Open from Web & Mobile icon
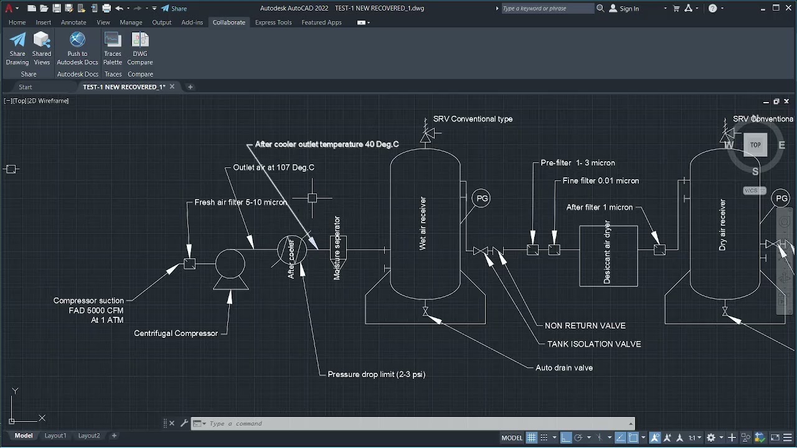Viewport: 797px width, 448px height. [82, 8]
